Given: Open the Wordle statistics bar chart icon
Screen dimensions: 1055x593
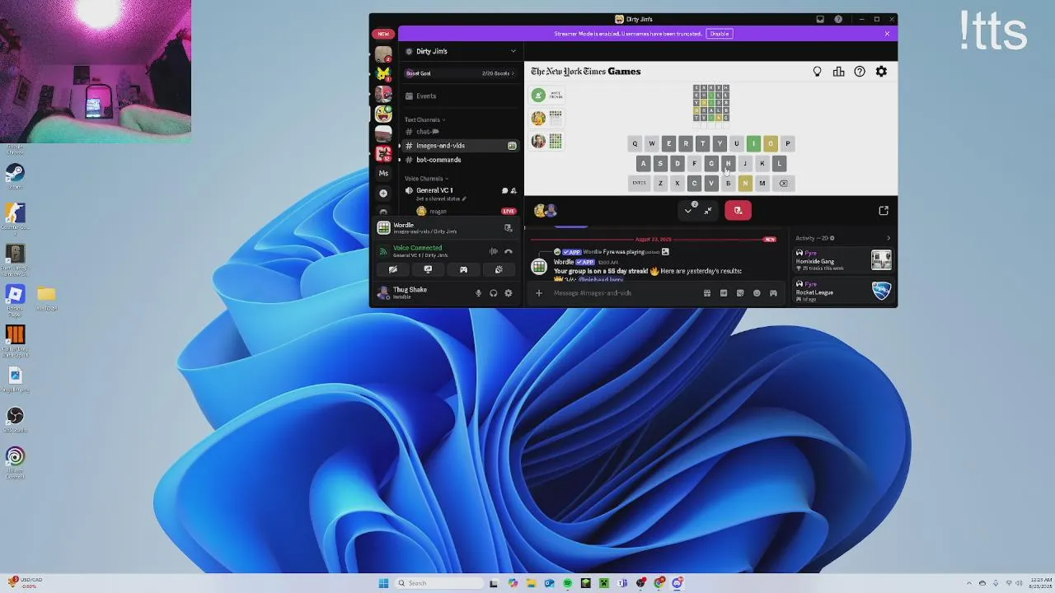Looking at the screenshot, I should click(838, 72).
